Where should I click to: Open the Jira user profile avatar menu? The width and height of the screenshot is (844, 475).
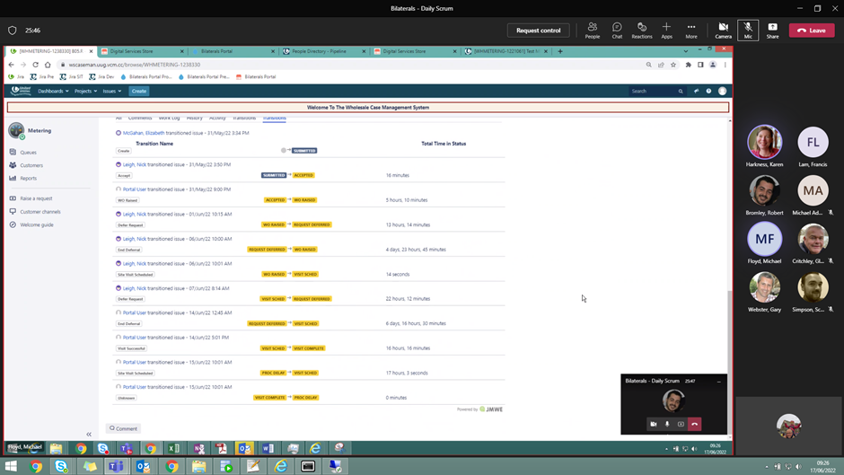click(x=723, y=91)
